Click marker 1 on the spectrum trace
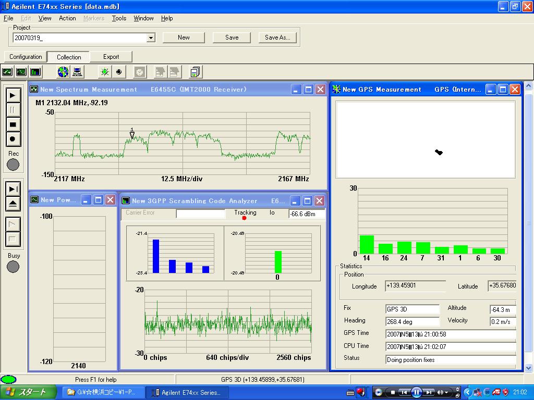This screenshot has height=400, width=534. click(x=132, y=134)
